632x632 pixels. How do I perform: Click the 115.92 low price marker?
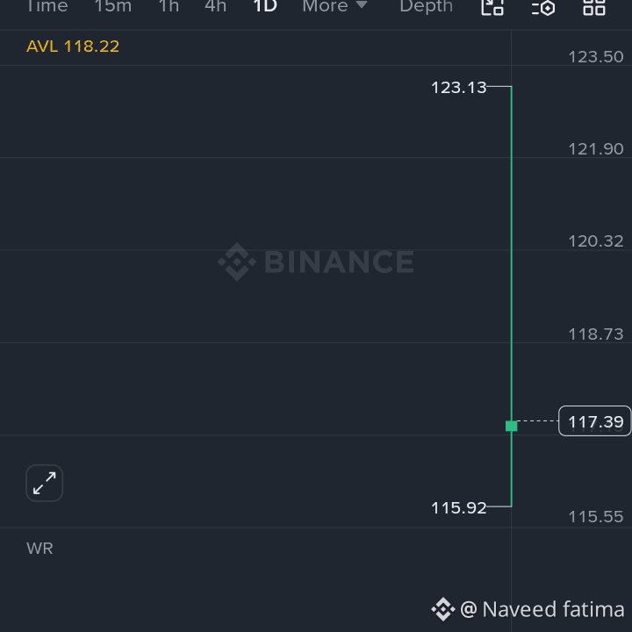(x=459, y=508)
